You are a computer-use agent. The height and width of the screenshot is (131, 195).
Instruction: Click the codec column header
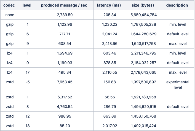pyautogui.click(x=9, y=5)
